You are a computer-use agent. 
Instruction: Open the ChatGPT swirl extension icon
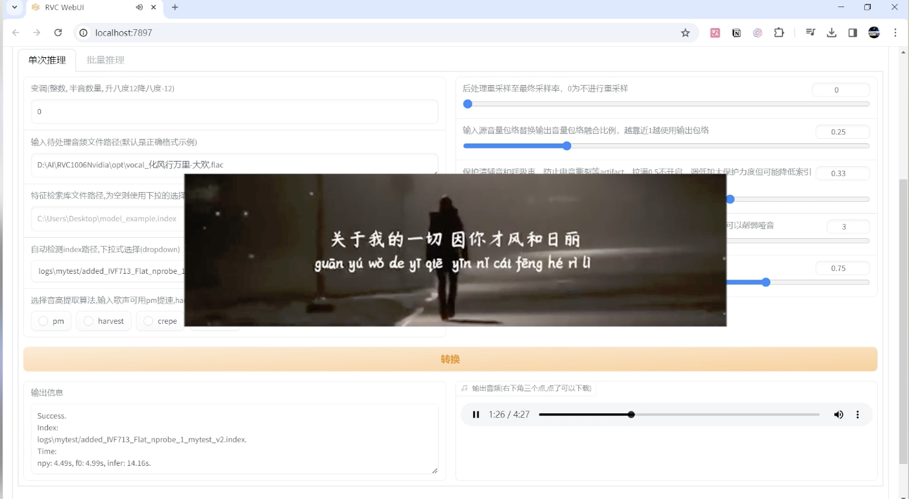(758, 33)
